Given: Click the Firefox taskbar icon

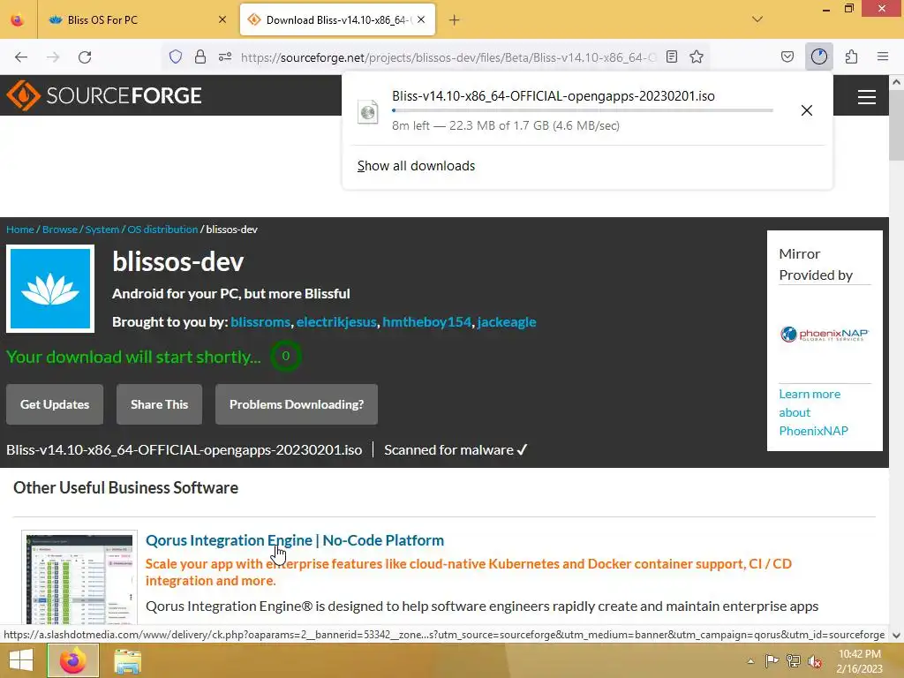Looking at the screenshot, I should coord(72,660).
